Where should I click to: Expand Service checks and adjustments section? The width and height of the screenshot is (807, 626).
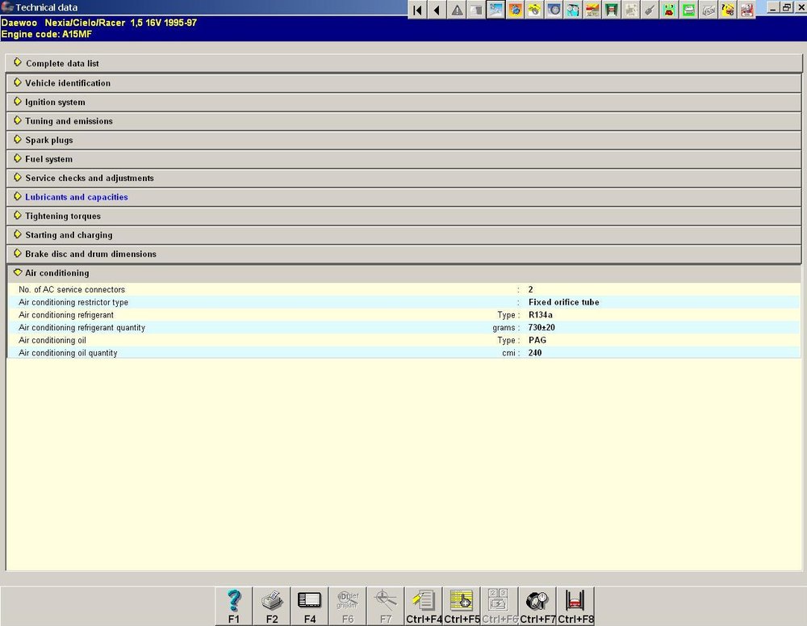pyautogui.click(x=404, y=179)
